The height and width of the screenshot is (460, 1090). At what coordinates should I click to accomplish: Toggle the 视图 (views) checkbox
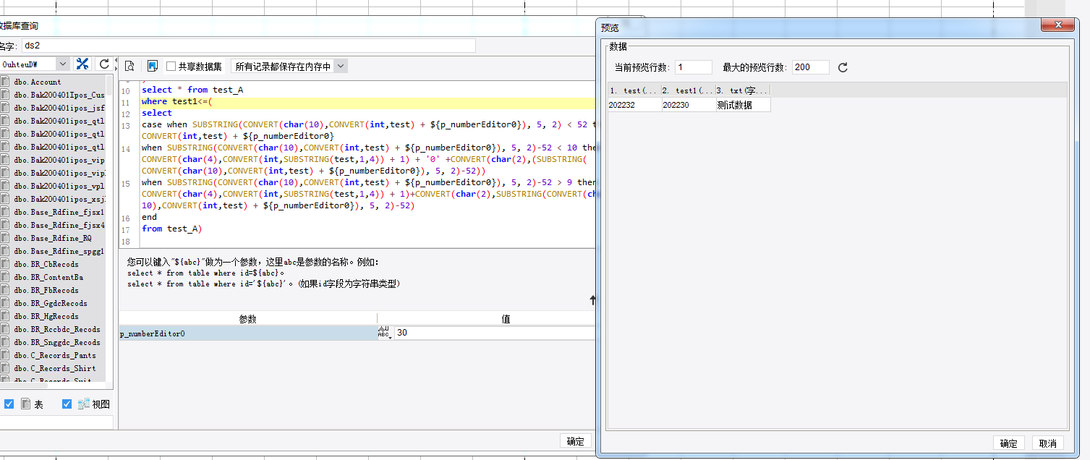[67, 404]
